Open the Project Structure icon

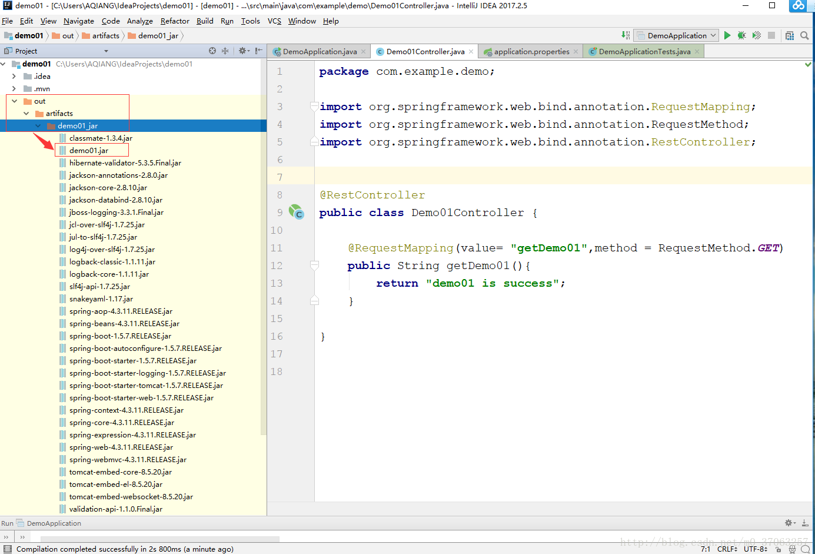coord(790,35)
